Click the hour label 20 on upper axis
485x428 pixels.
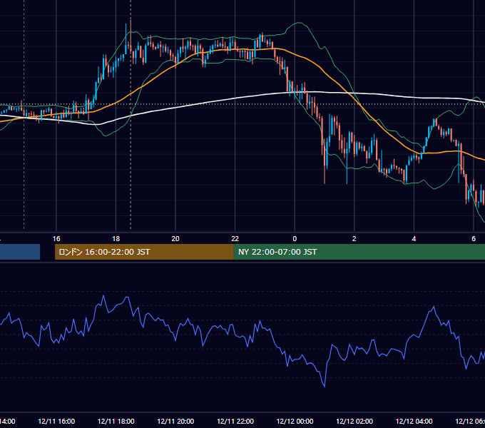coord(175,239)
